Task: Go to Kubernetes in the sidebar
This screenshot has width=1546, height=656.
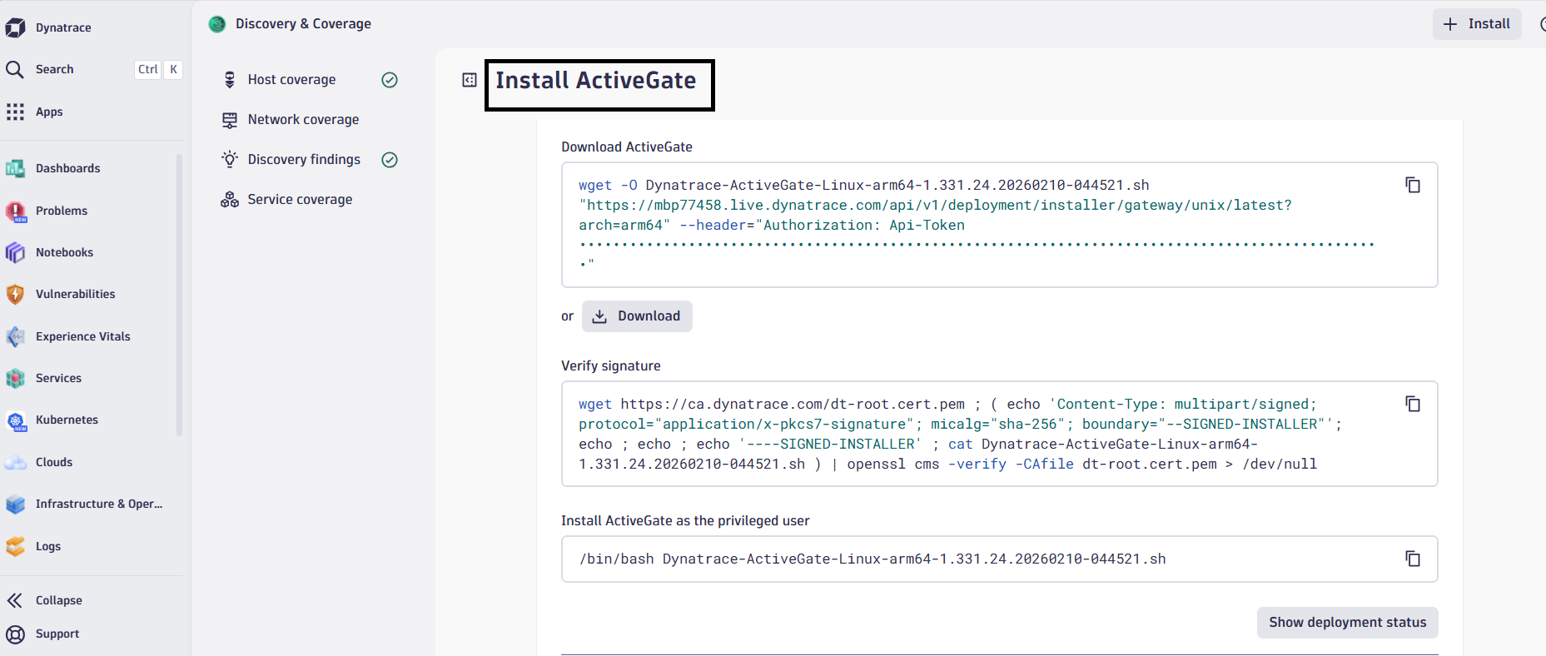Action: (67, 420)
